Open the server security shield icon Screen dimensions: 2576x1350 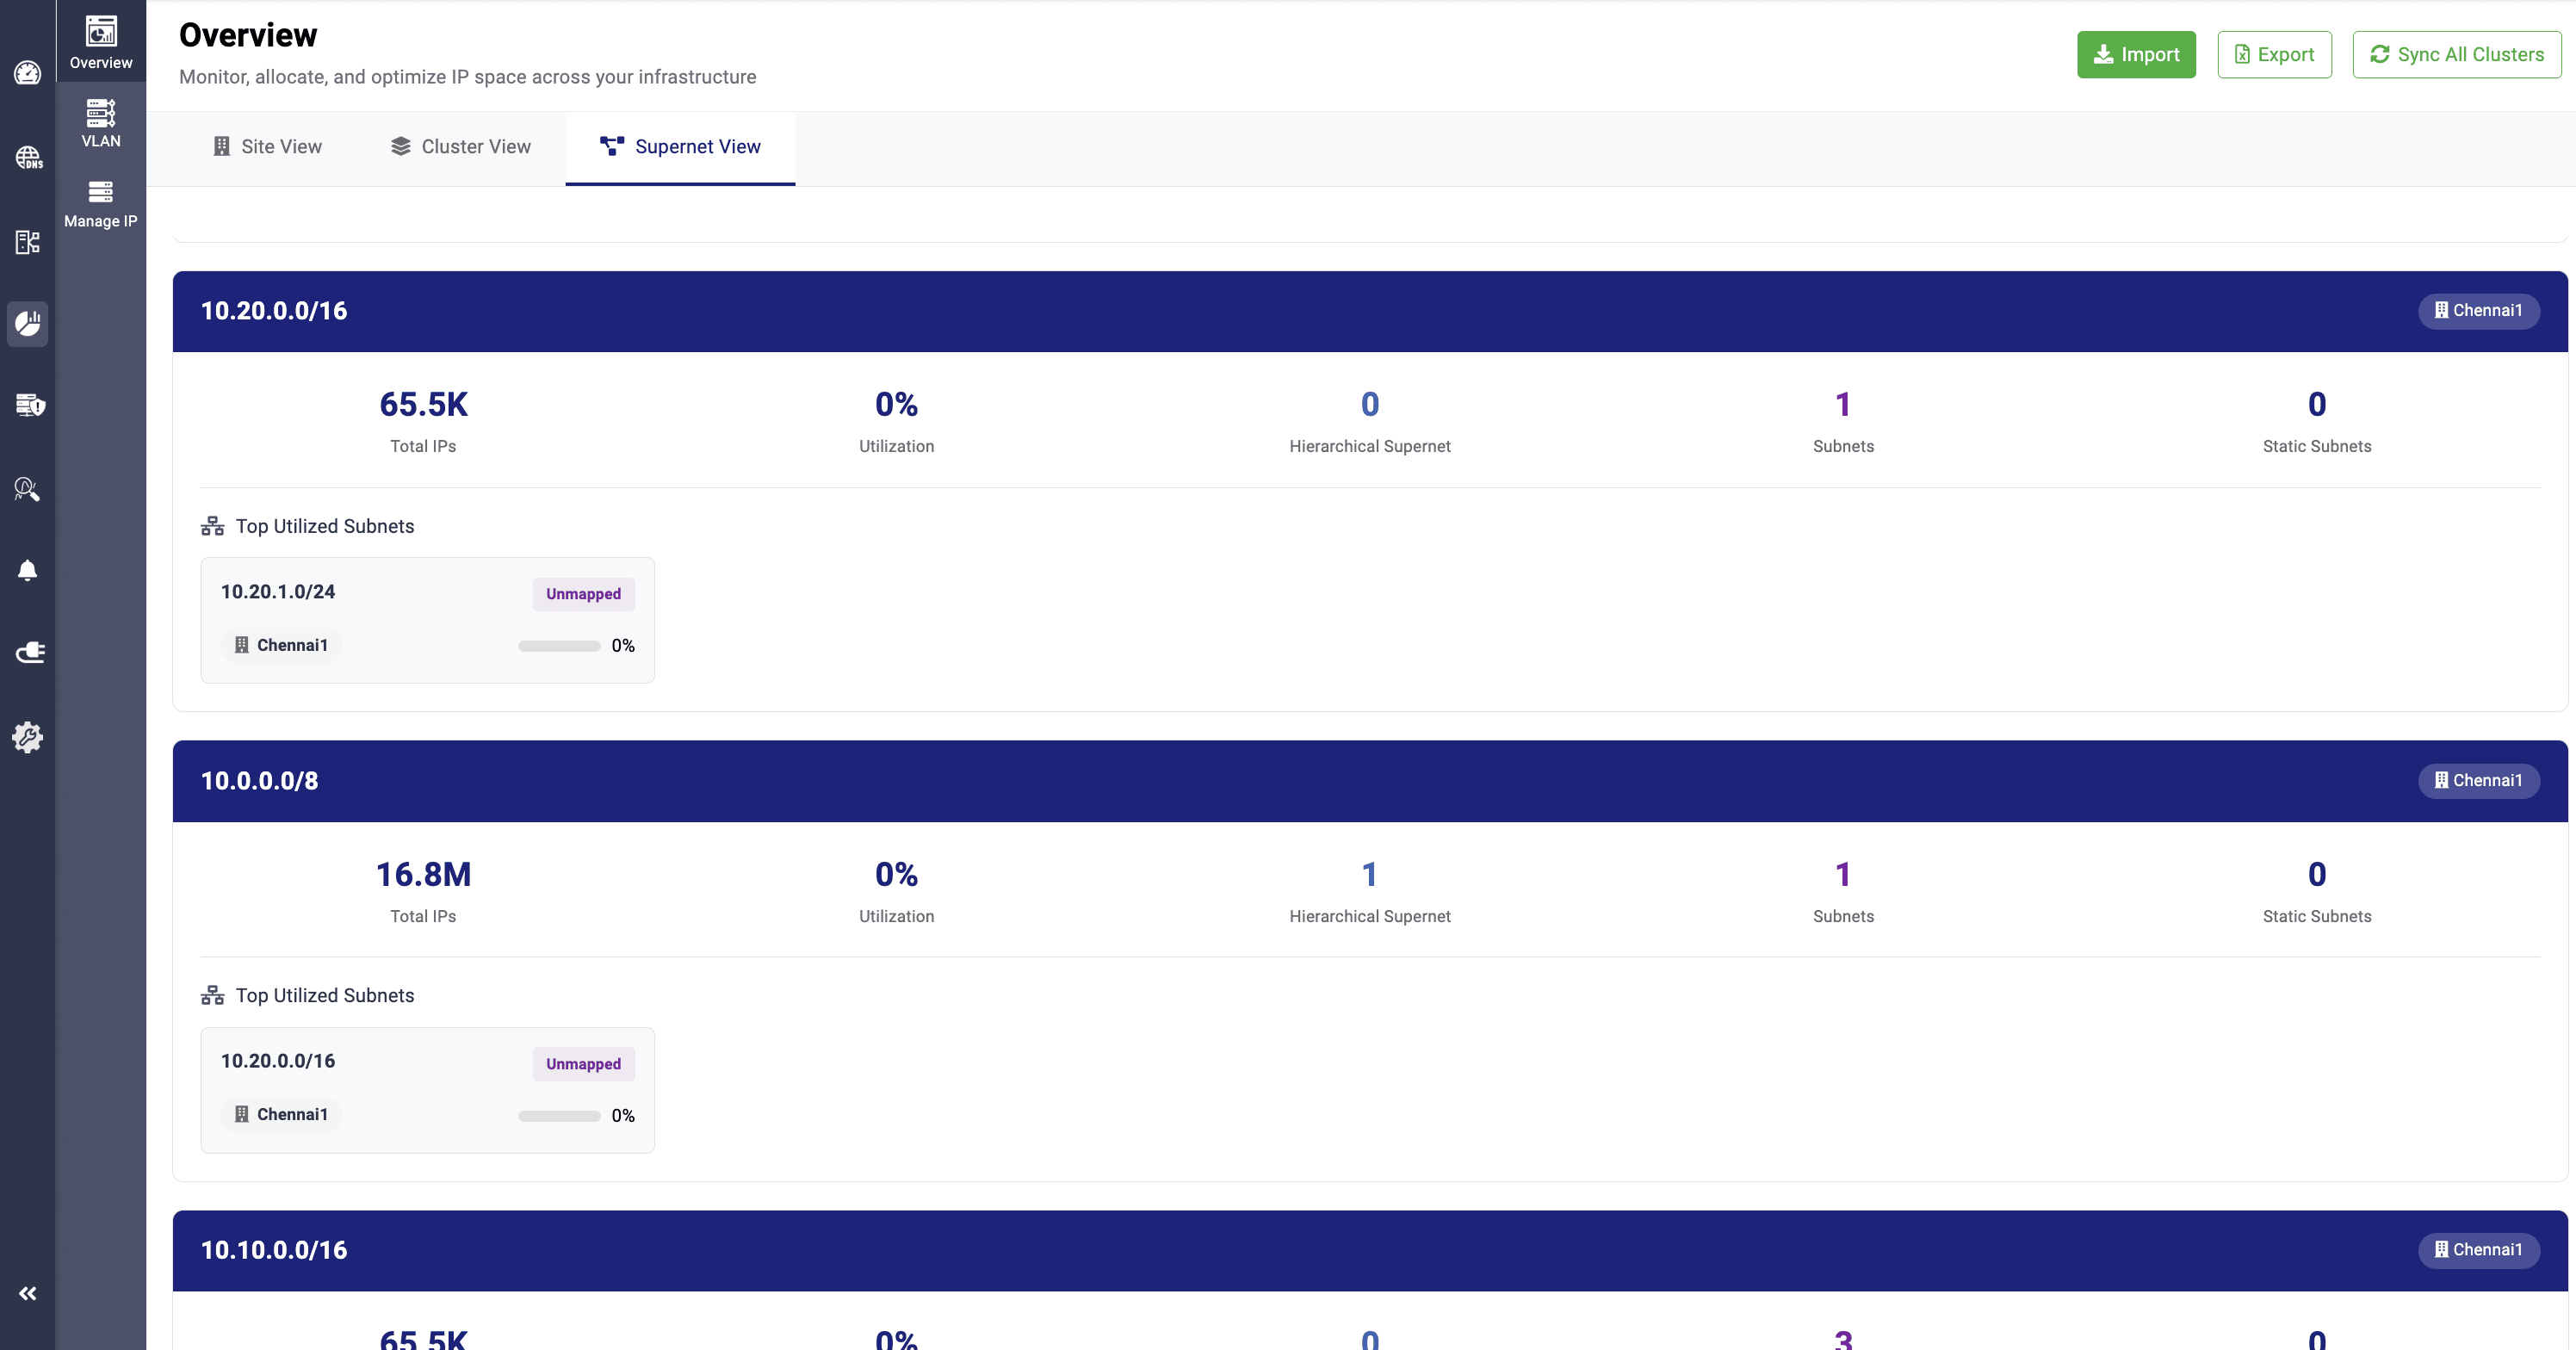(x=29, y=405)
